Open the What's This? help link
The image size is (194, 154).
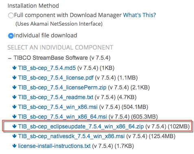pos(140,15)
